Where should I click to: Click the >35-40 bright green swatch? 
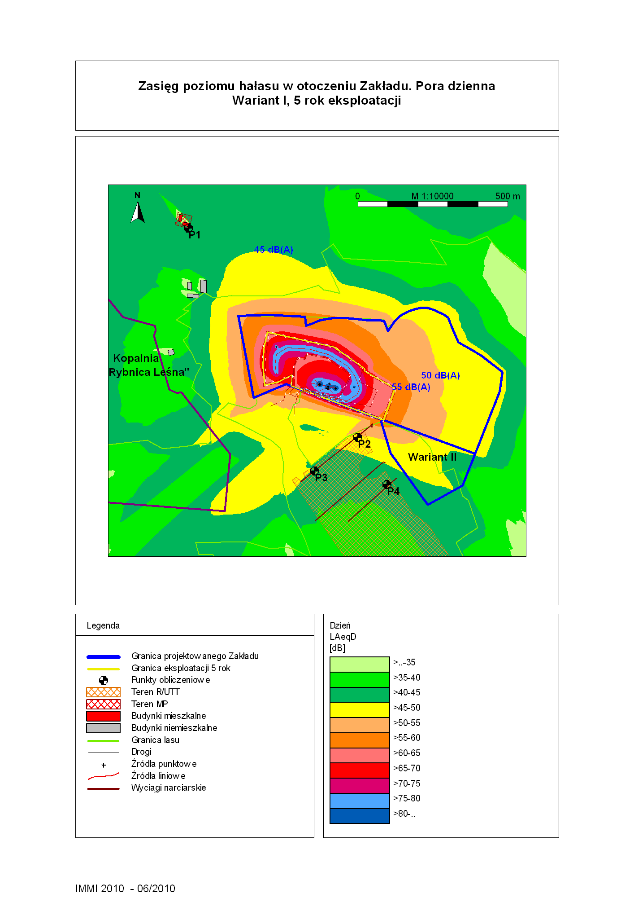pos(360,679)
